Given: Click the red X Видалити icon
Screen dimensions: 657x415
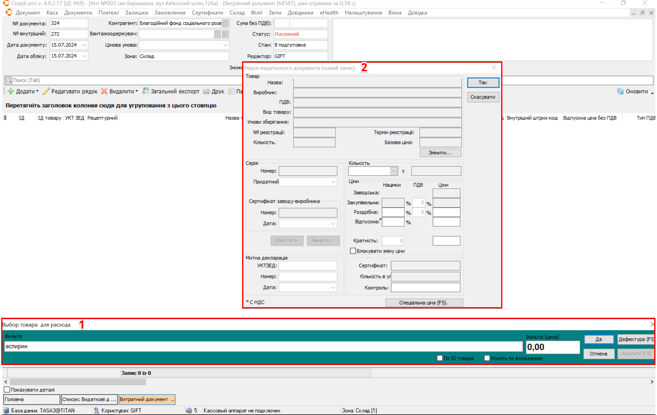Looking at the screenshot, I should 104,91.
